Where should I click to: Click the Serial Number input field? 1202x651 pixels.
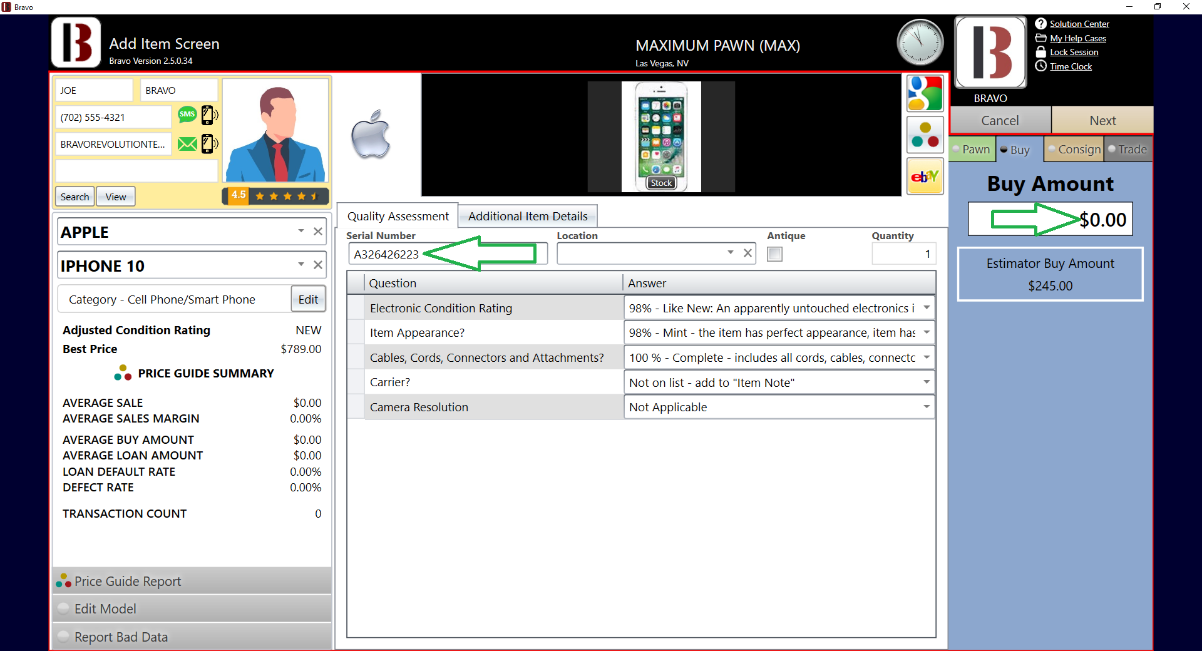[448, 254]
